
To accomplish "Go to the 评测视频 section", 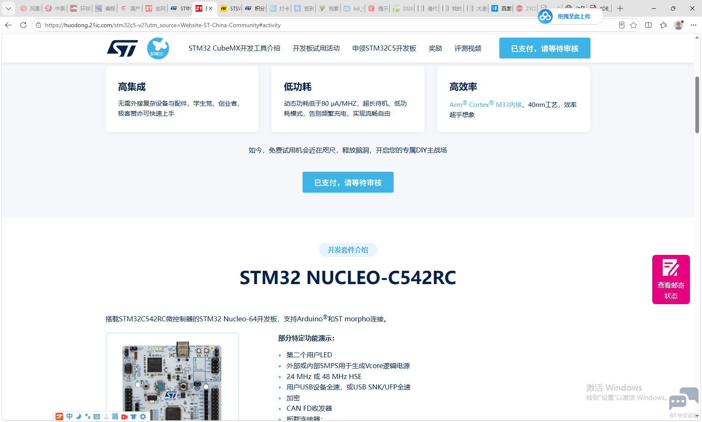I will 468,48.
